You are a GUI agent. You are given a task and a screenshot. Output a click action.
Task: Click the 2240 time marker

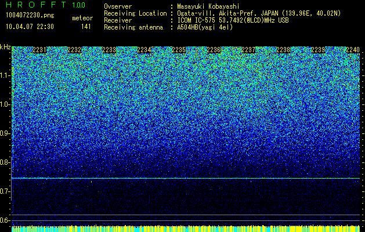pos(353,50)
